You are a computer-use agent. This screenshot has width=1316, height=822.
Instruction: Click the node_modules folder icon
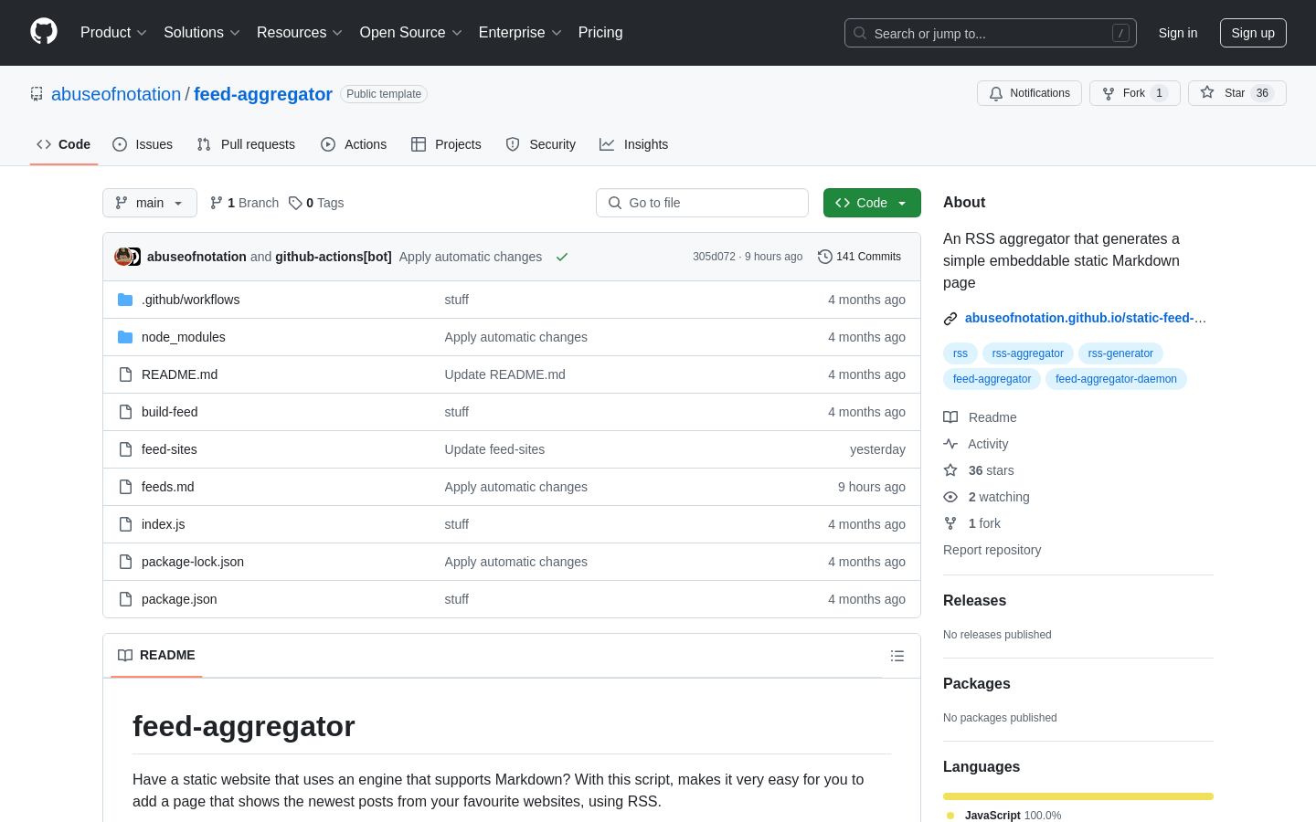pos(125,337)
